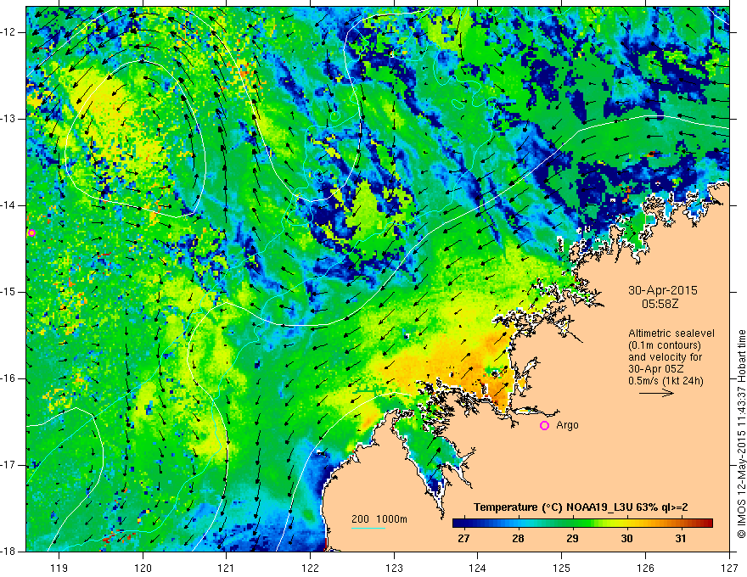Click the magenta Argo float marker beside the Argo label

click(x=544, y=426)
